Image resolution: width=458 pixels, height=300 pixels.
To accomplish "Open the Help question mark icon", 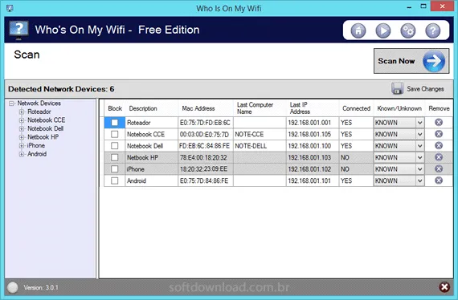I will coord(432,30).
